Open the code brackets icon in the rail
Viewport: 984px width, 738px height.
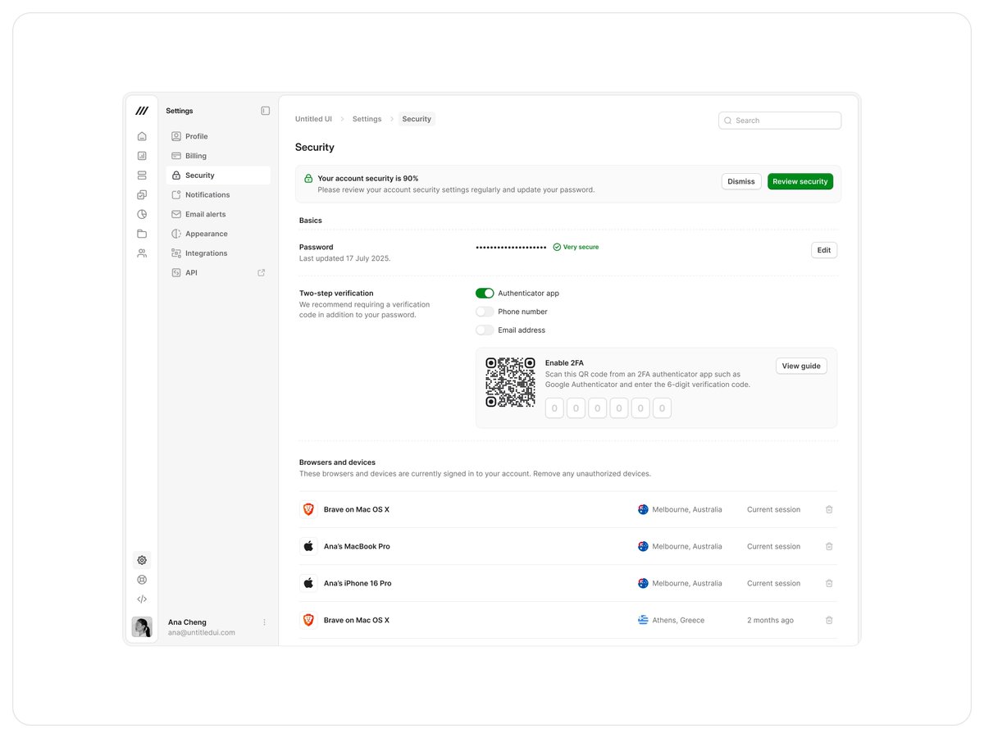(x=142, y=599)
